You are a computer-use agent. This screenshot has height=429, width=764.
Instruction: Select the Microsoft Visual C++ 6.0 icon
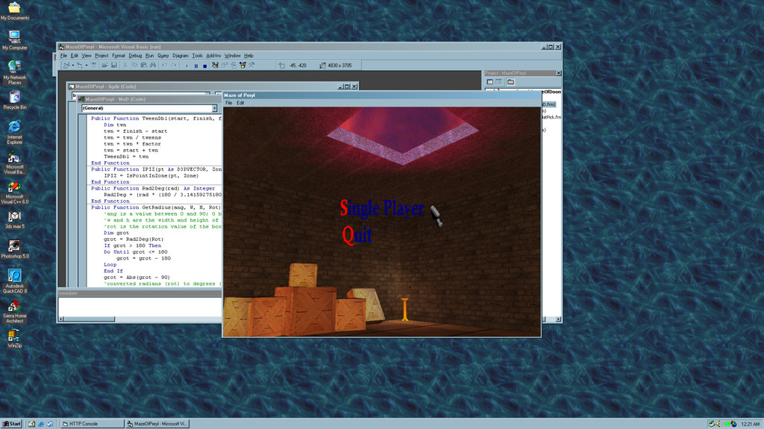14,187
